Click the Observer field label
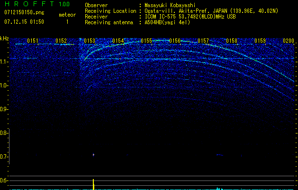The image size is (298, 190). [x=96, y=5]
